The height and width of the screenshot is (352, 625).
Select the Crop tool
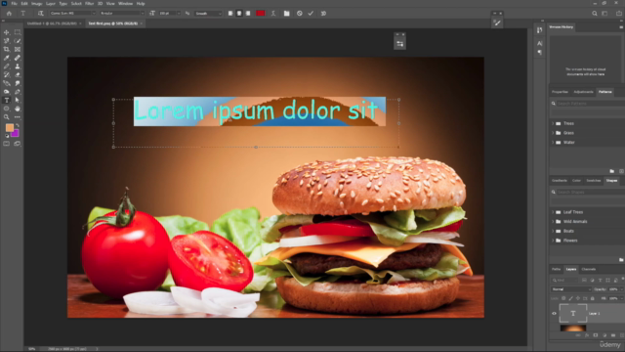[x=7, y=49]
